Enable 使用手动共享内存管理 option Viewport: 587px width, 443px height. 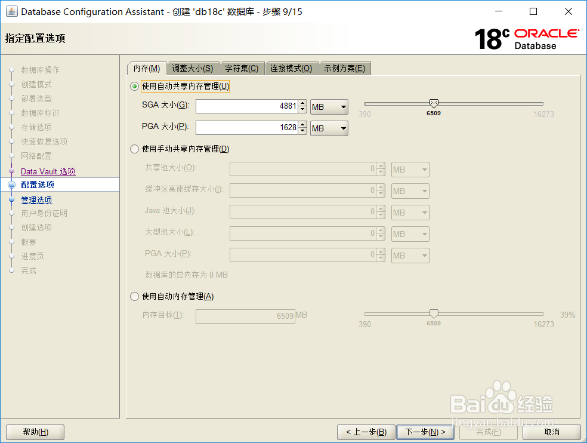pos(134,149)
